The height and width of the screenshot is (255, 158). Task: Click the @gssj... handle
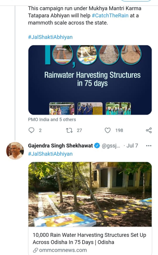tap(111, 146)
